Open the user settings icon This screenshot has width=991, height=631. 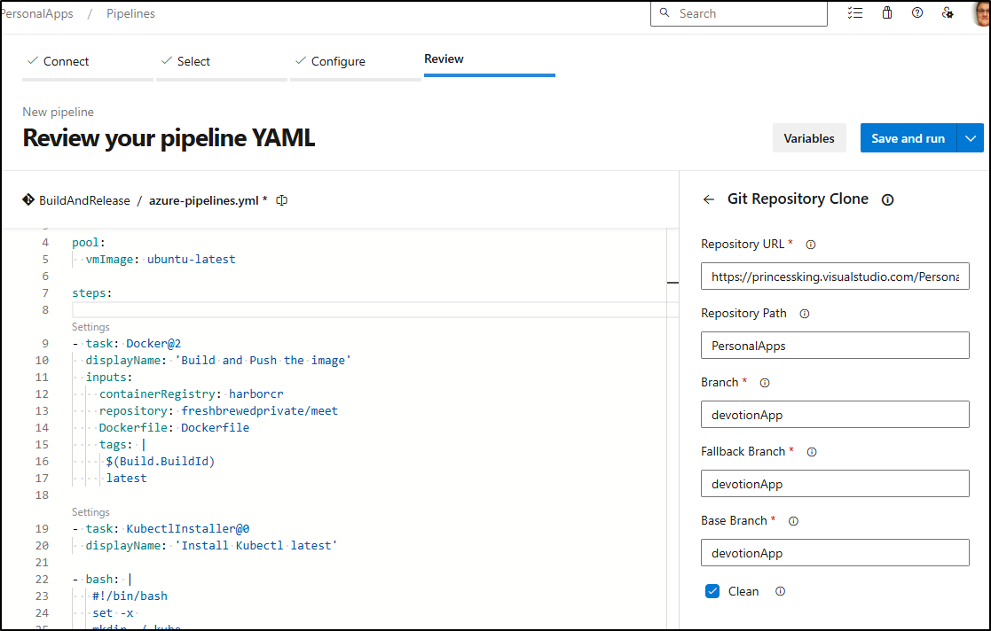pos(948,12)
